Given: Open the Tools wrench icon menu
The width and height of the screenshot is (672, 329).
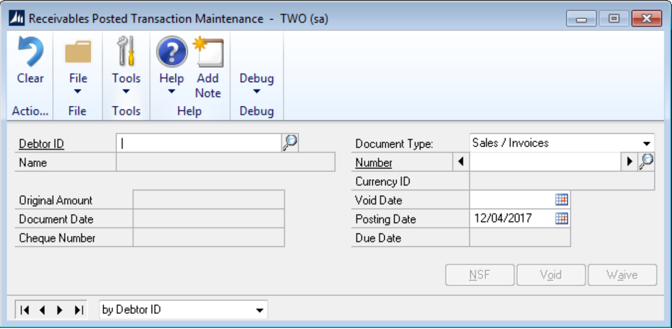Looking at the screenshot, I should 126,52.
